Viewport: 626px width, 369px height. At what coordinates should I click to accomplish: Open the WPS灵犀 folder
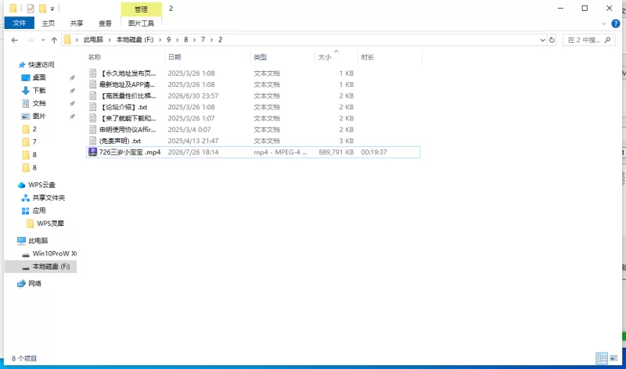50,224
